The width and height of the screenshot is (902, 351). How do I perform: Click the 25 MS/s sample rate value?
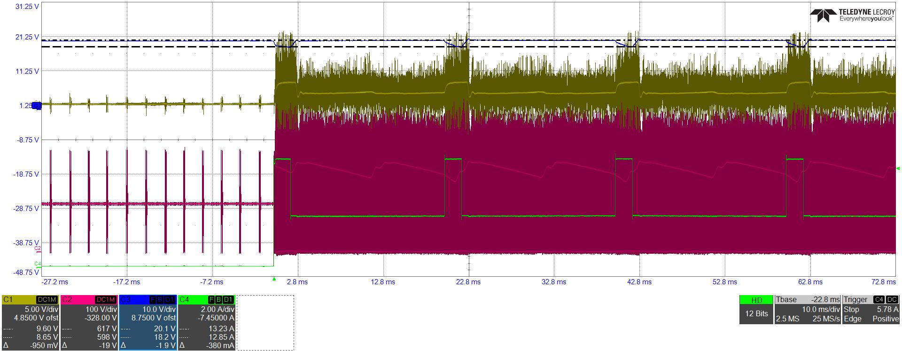point(825,319)
